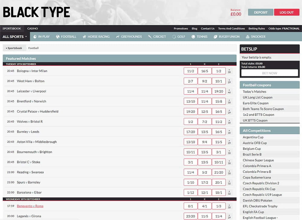302x220 pixels.
Task: Change the Odds type FRACTIONAL setting
Action: click(x=284, y=28)
